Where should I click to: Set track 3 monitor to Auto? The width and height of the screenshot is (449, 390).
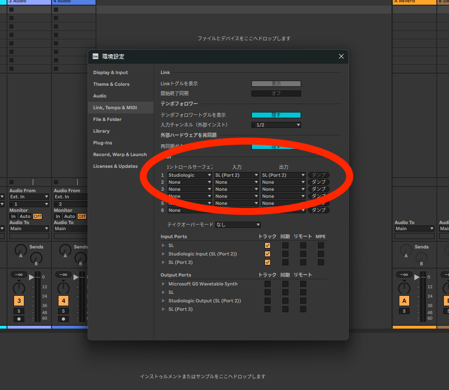25,216
